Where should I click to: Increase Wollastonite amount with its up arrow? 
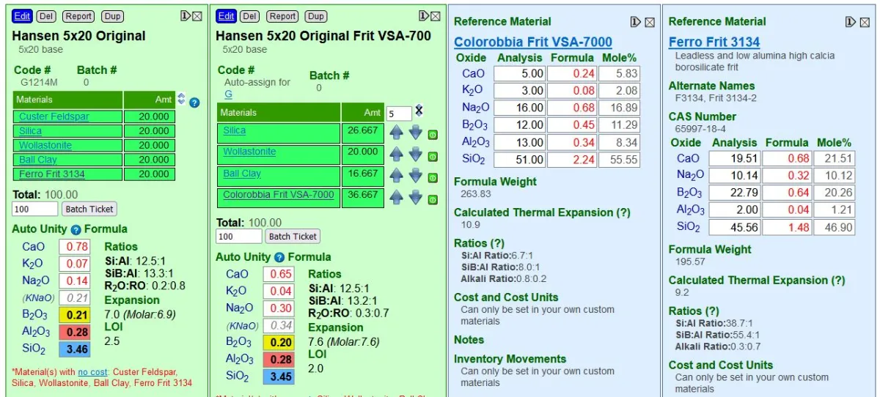(397, 155)
